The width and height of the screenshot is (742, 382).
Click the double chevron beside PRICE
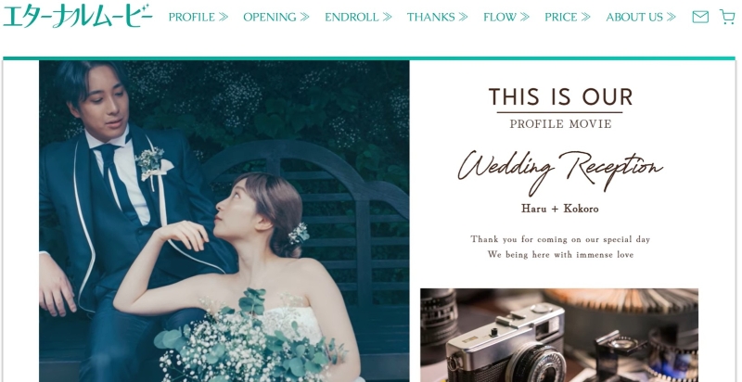pos(586,17)
